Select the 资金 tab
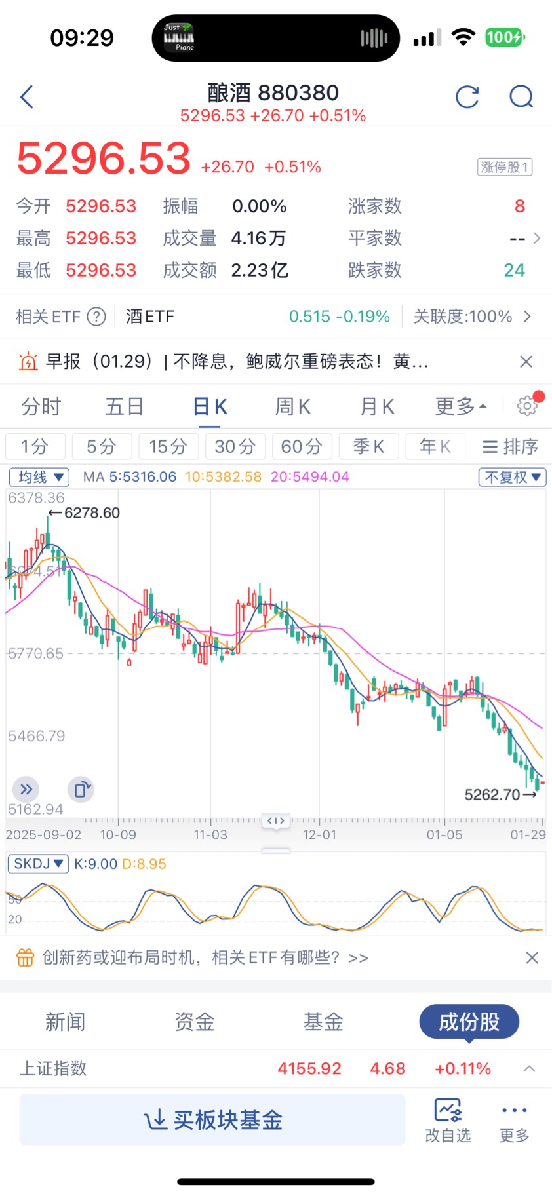Screen dimensions: 552x1196 pyautogui.click(x=194, y=1022)
